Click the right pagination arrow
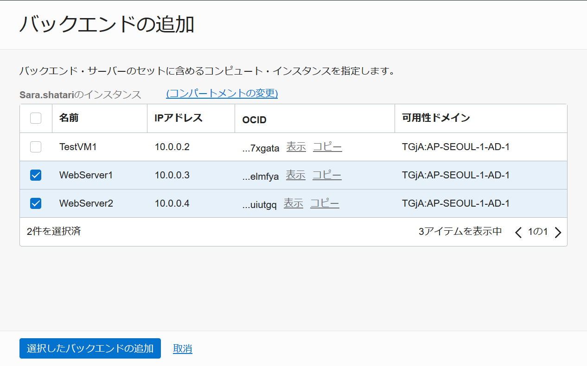The image size is (587, 366). click(x=559, y=232)
